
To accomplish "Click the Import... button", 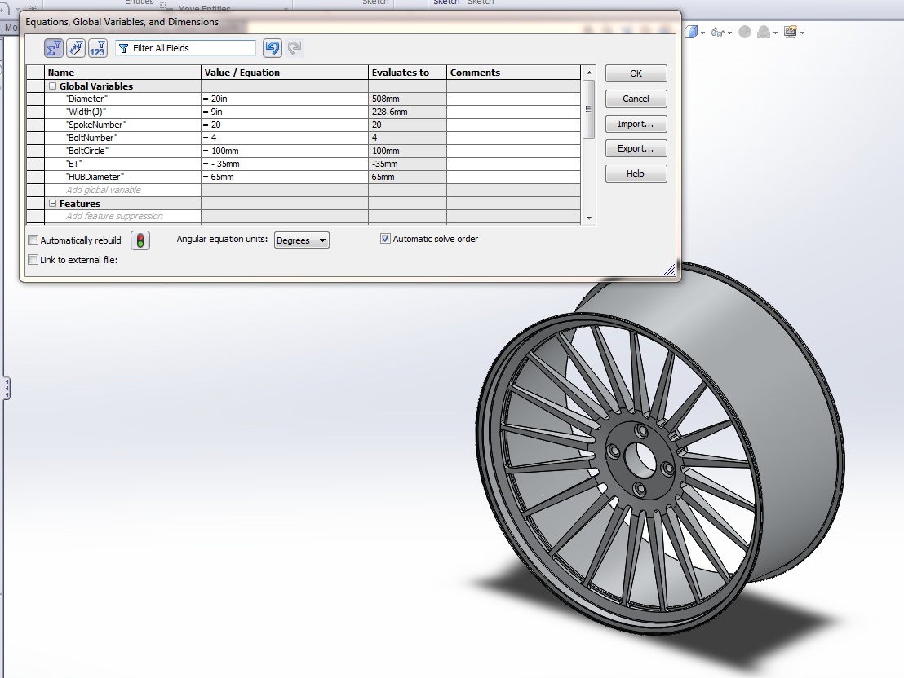I will 636,124.
